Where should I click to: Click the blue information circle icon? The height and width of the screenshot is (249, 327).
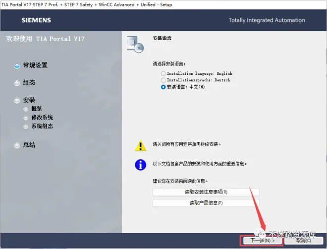[141, 165]
